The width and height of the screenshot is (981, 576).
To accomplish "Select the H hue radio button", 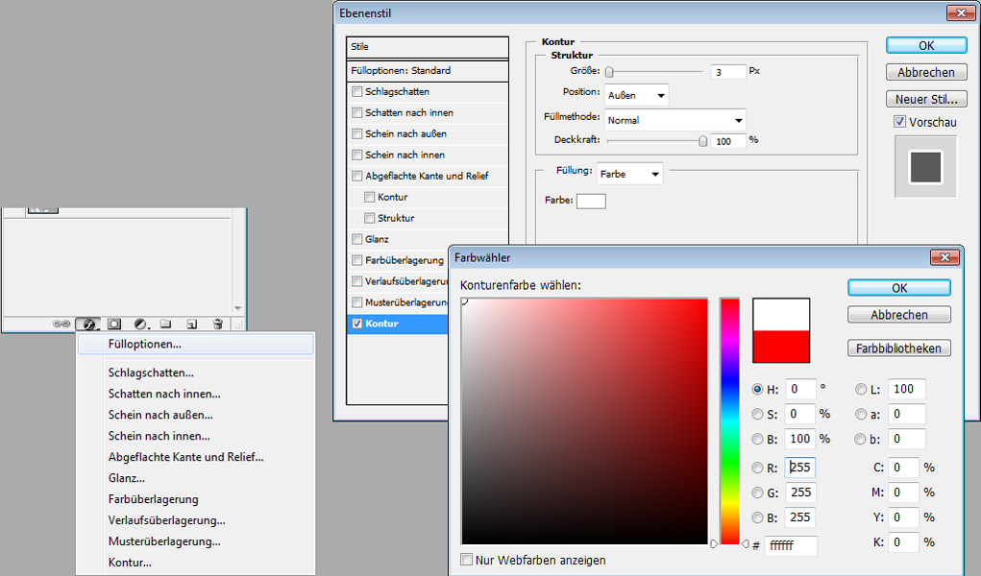I will (757, 389).
